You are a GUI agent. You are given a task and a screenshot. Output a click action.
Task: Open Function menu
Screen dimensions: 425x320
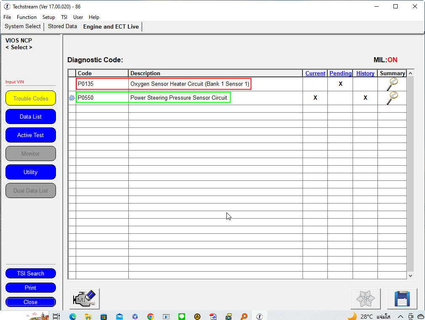point(27,17)
